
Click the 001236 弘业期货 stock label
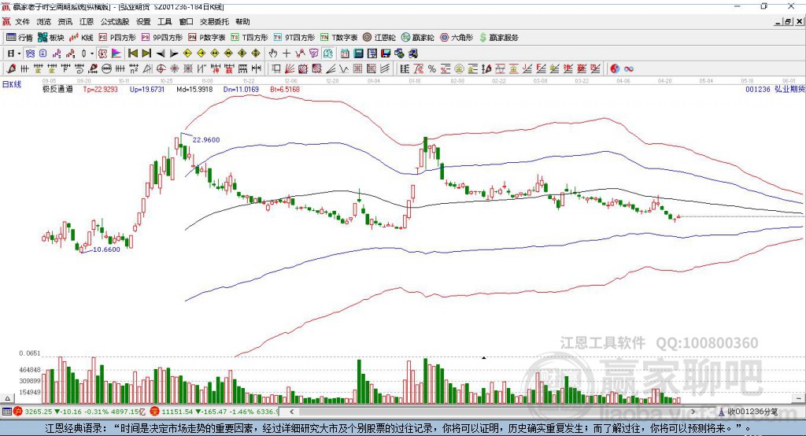(775, 89)
